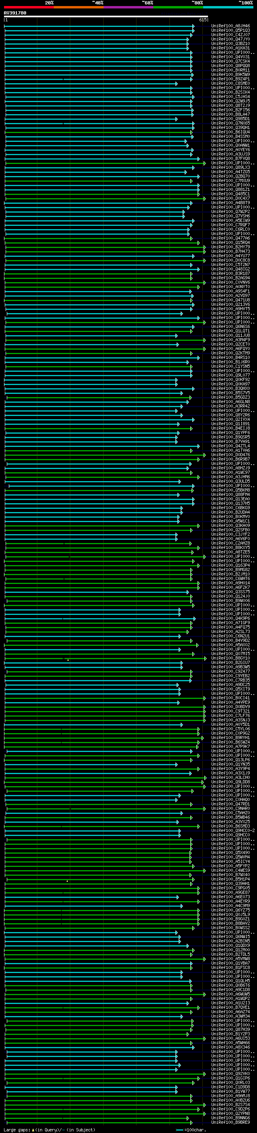The image size is (257, 1133).
Task: Select hit label UniRef100_C8SME0
Action: (x=230, y=83)
